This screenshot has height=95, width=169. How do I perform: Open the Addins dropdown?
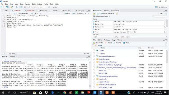click(x=56, y=7)
